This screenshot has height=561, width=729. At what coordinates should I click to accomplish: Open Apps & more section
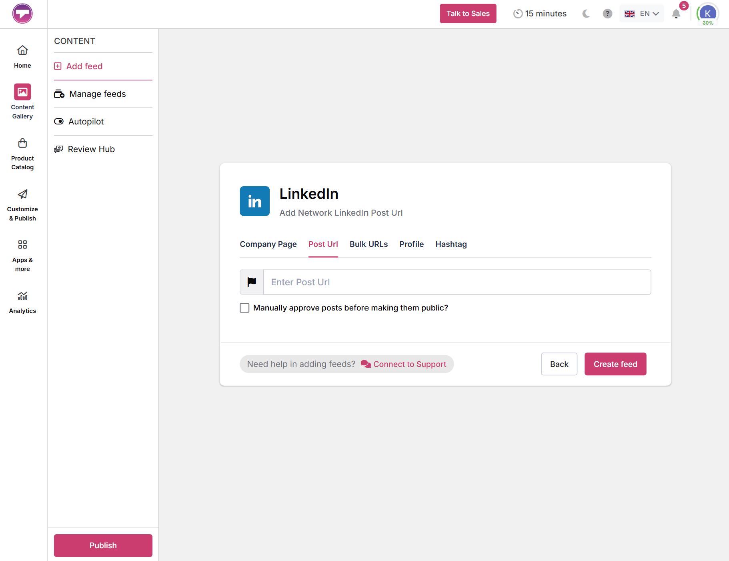click(22, 256)
